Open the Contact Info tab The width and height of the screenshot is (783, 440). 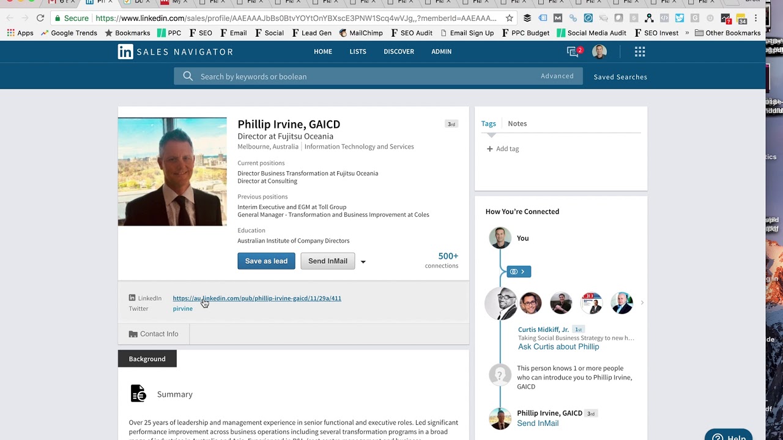pyautogui.click(x=154, y=334)
